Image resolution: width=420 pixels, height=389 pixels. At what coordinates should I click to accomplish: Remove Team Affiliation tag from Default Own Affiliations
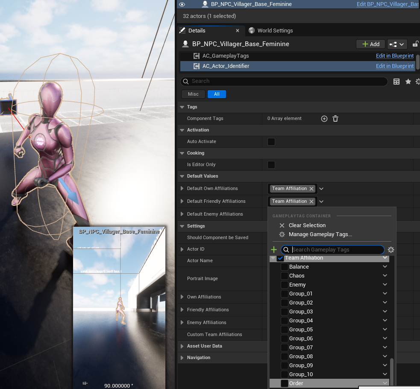coord(311,189)
